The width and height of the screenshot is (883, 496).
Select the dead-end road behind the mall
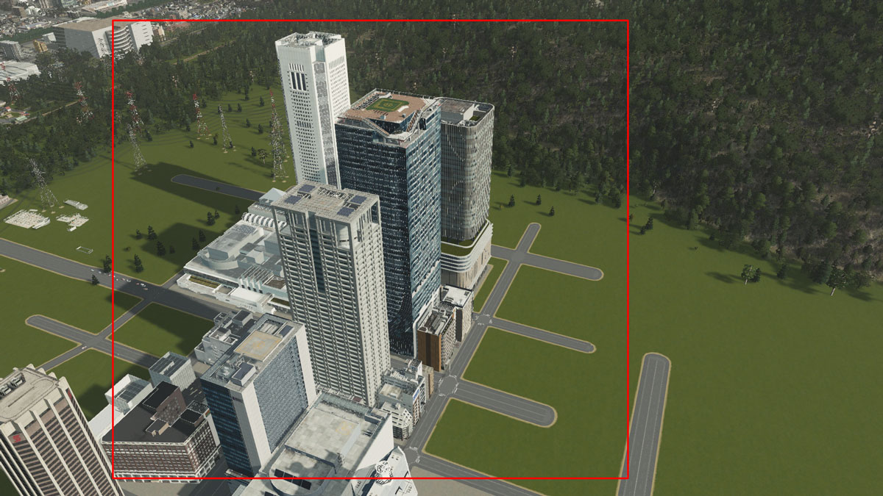coord(213,186)
